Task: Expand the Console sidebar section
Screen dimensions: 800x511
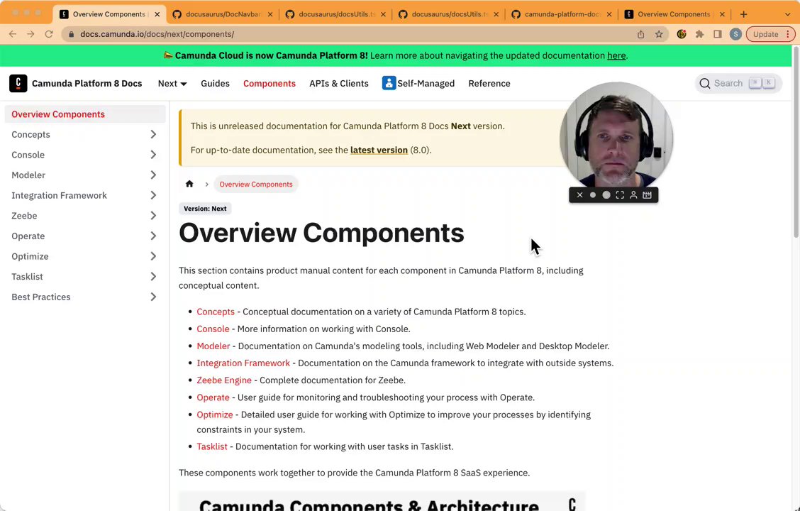Action: pyautogui.click(x=153, y=155)
